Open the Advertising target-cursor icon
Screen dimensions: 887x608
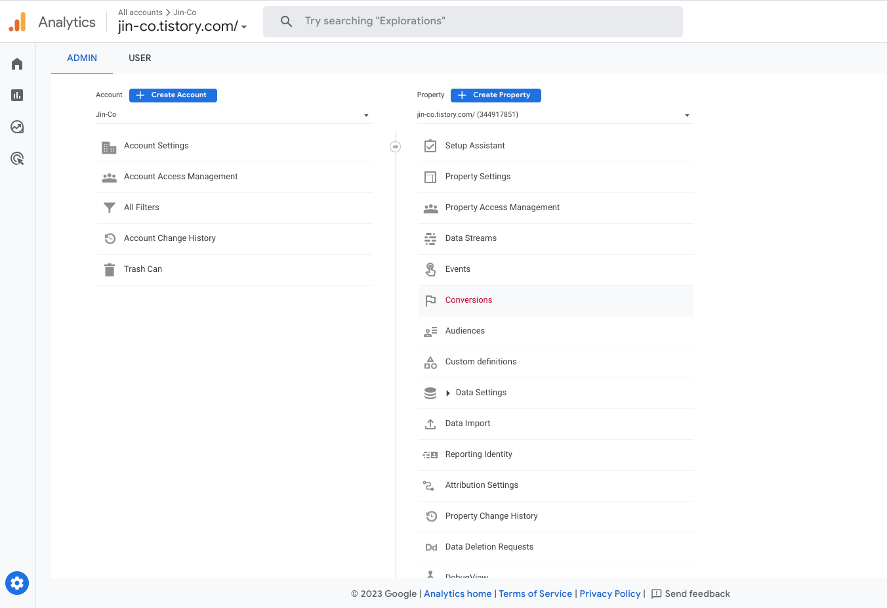(x=17, y=158)
